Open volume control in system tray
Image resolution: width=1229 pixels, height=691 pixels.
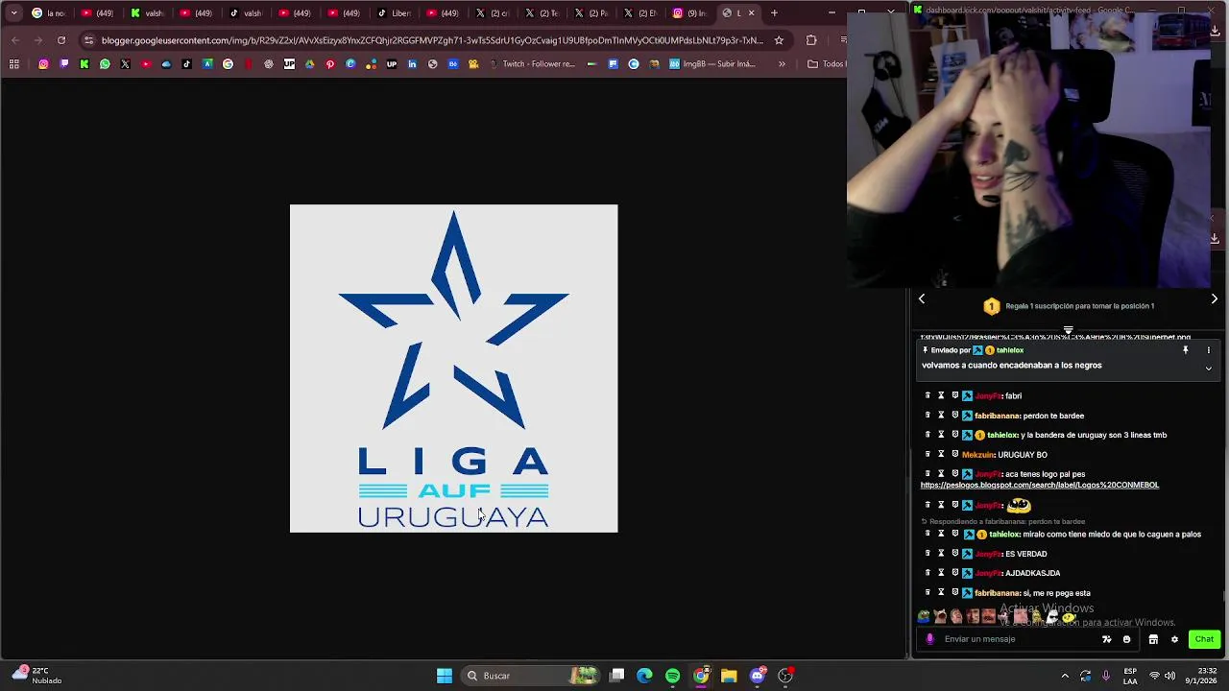(x=1169, y=676)
